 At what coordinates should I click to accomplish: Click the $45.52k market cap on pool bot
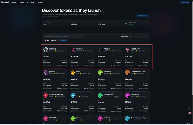[x=47, y=79]
